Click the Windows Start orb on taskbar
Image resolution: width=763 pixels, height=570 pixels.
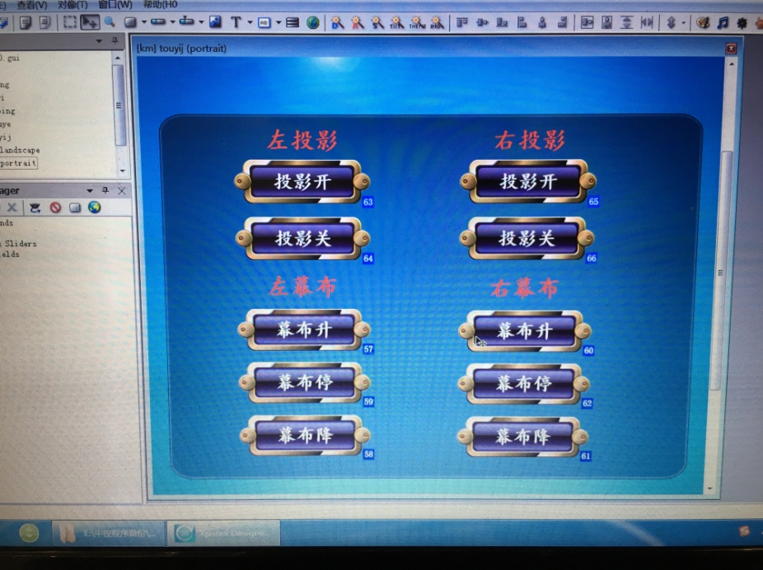pyautogui.click(x=29, y=532)
